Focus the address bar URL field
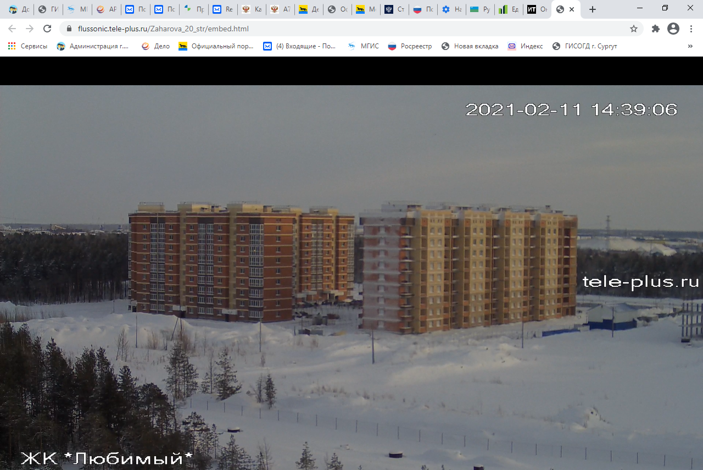703x470 pixels. click(x=330, y=29)
